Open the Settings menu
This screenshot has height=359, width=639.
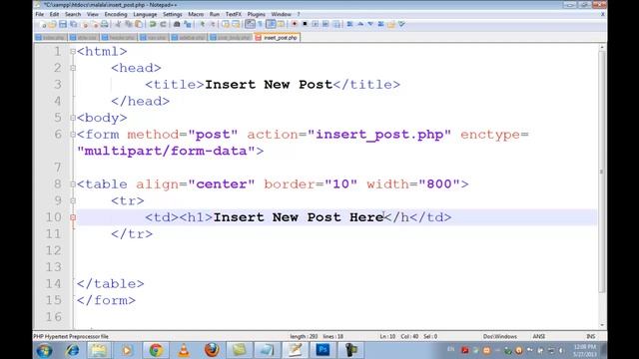[x=173, y=14]
